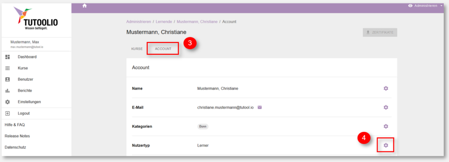Click the Name value Mustermann, Christiane
Viewport: 449px width, 162px height.
(217, 88)
